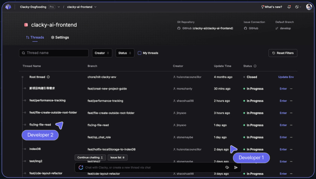
Task: Switch to the Settings tab
Action: (x=60, y=38)
